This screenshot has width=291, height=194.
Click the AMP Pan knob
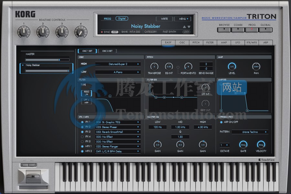point(256,67)
